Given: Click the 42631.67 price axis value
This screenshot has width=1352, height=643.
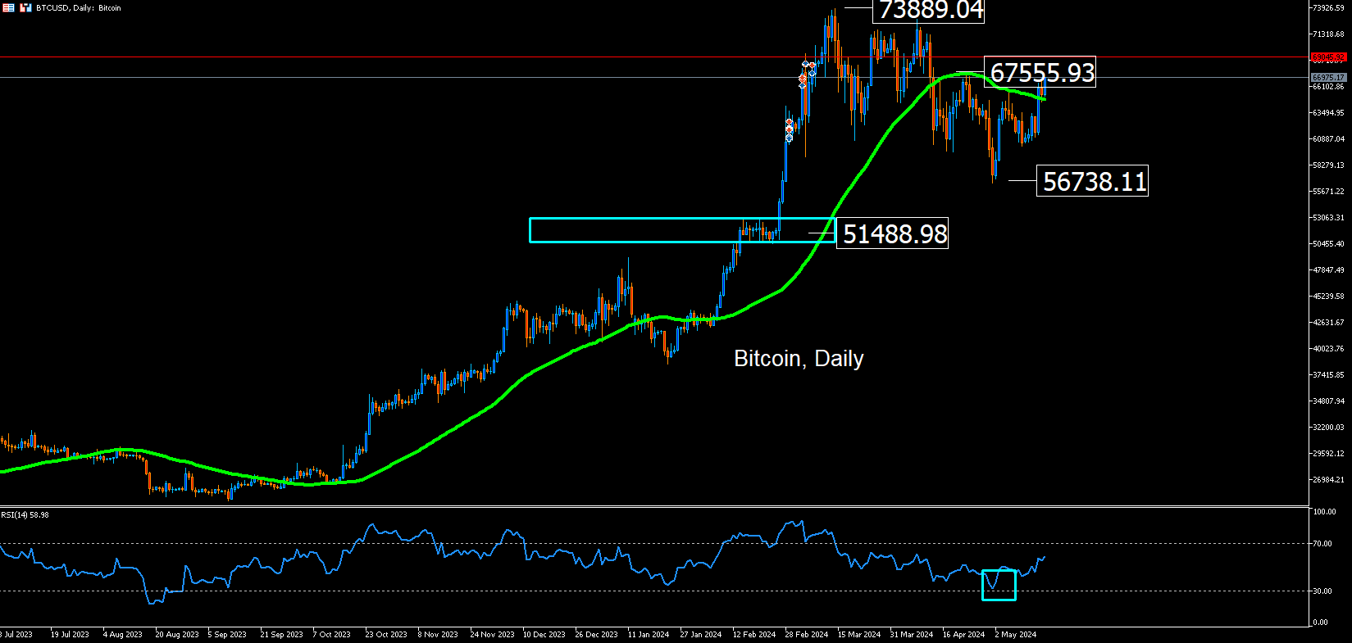Looking at the screenshot, I should click(1328, 323).
